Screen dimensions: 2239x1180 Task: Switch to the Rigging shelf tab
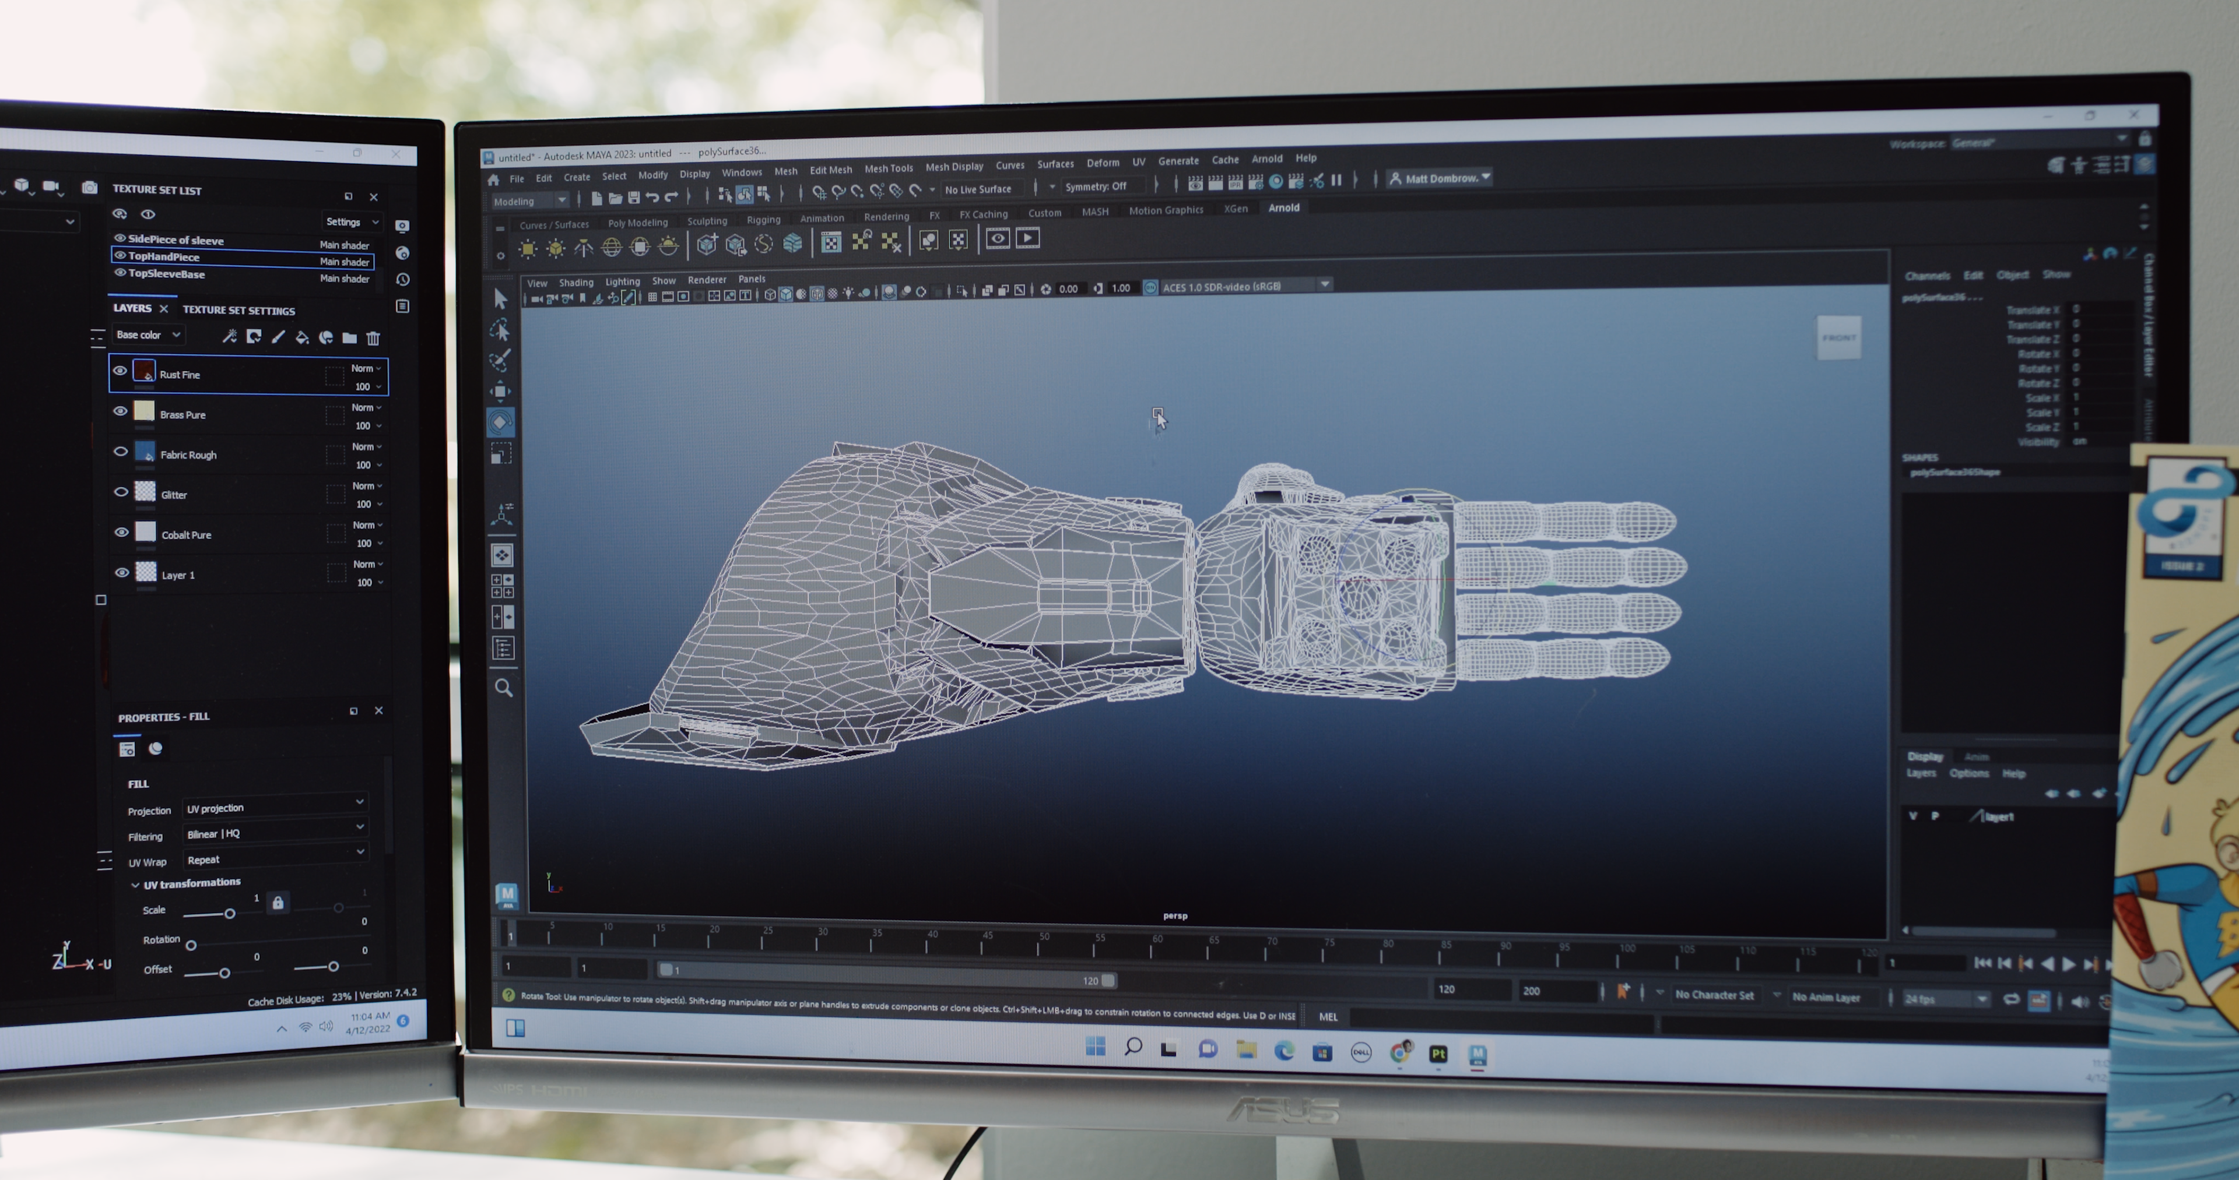tap(763, 220)
